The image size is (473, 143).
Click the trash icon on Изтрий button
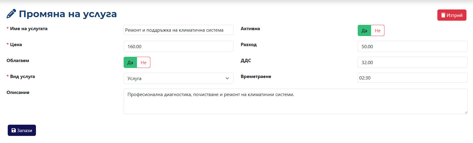(x=443, y=15)
